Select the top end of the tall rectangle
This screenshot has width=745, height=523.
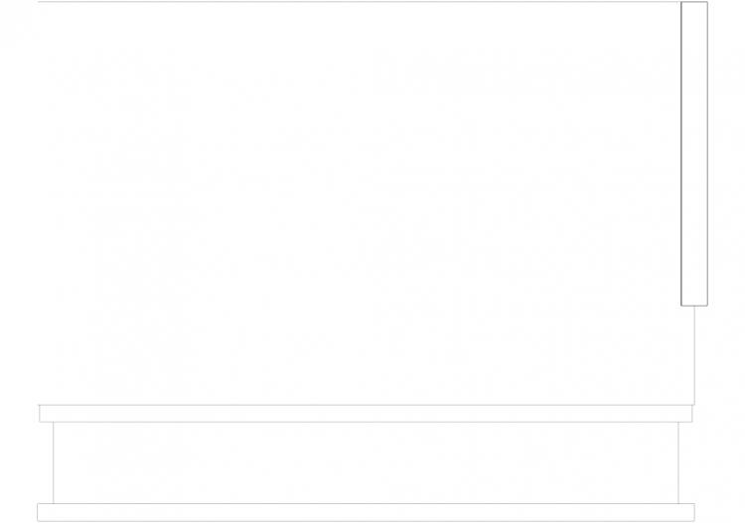[x=694, y=2]
